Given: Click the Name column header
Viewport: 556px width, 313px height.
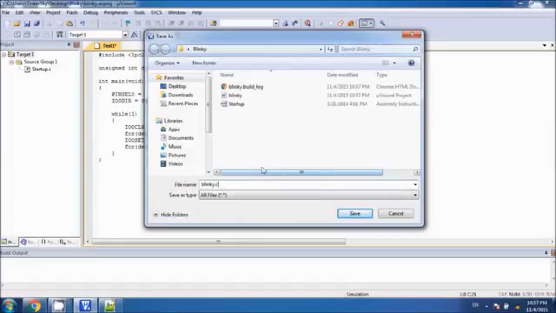Looking at the screenshot, I should pyautogui.click(x=227, y=75).
